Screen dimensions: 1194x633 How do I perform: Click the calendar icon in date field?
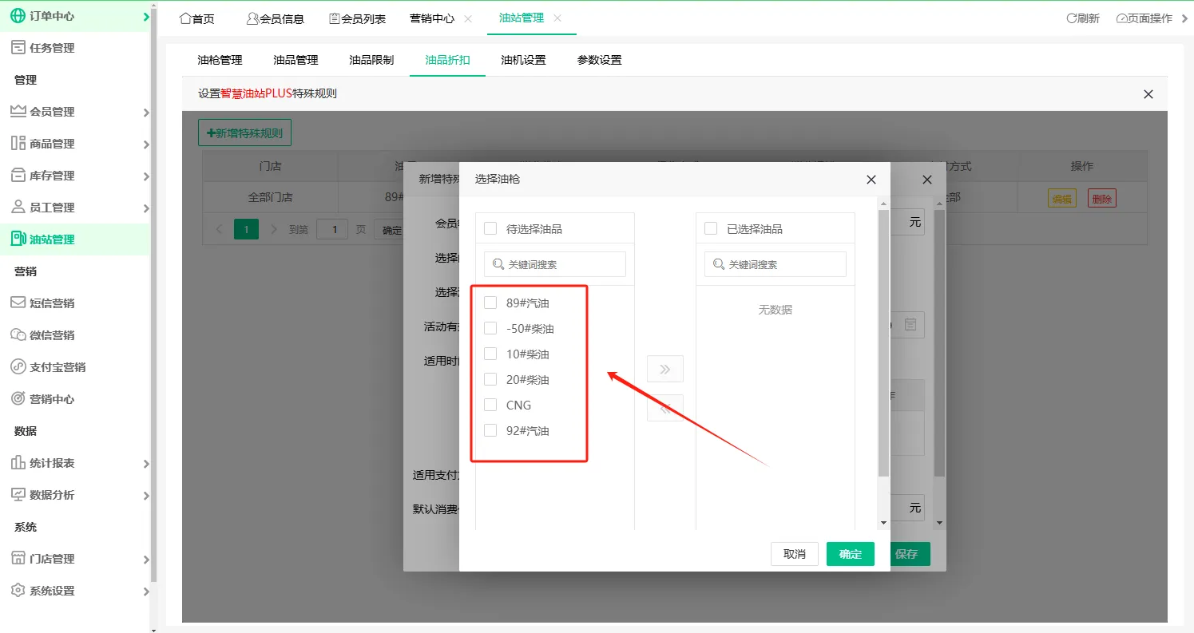(910, 324)
